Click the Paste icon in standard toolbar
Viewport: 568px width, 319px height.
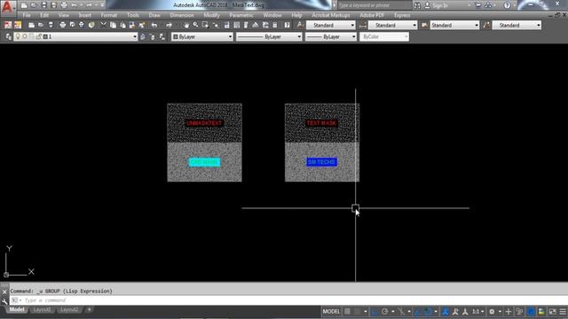(x=122, y=25)
